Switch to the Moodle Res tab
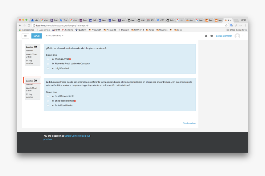The image size is (265, 176). pos(209,20)
